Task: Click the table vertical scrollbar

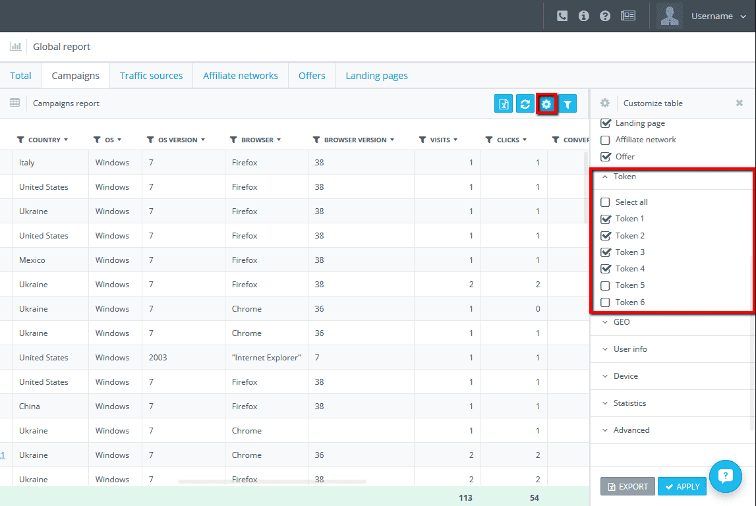Action: point(586,188)
